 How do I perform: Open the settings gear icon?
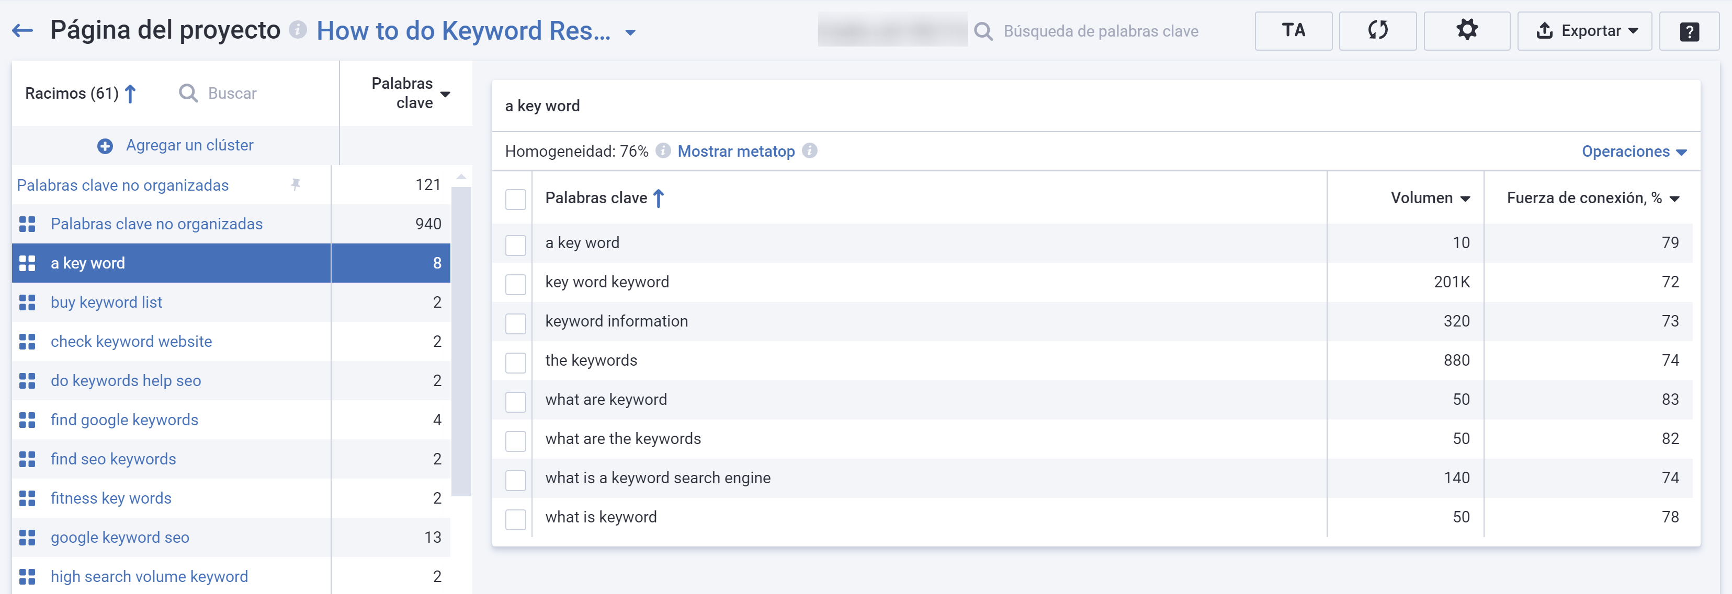(1466, 30)
